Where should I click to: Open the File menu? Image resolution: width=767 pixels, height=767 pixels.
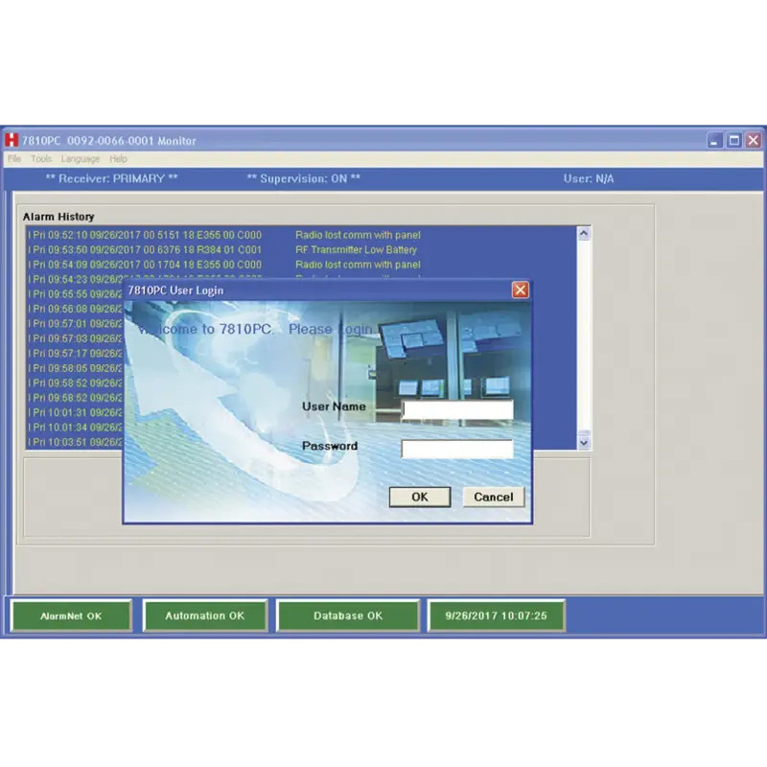13,159
